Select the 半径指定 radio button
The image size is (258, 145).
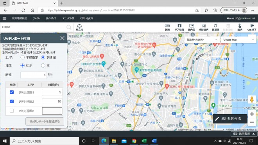point(23,57)
